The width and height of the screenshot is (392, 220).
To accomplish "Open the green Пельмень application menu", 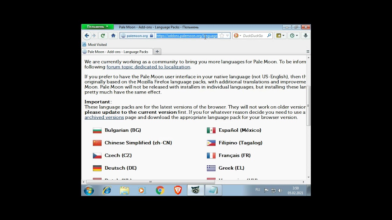I will tap(97, 27).
